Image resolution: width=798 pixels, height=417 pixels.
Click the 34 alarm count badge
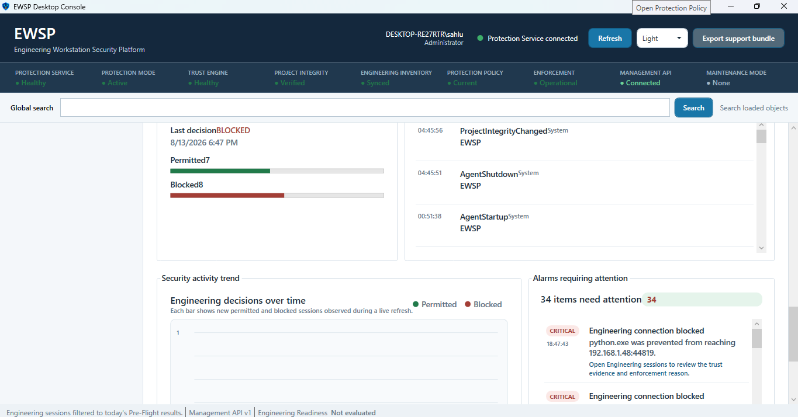[x=651, y=300]
